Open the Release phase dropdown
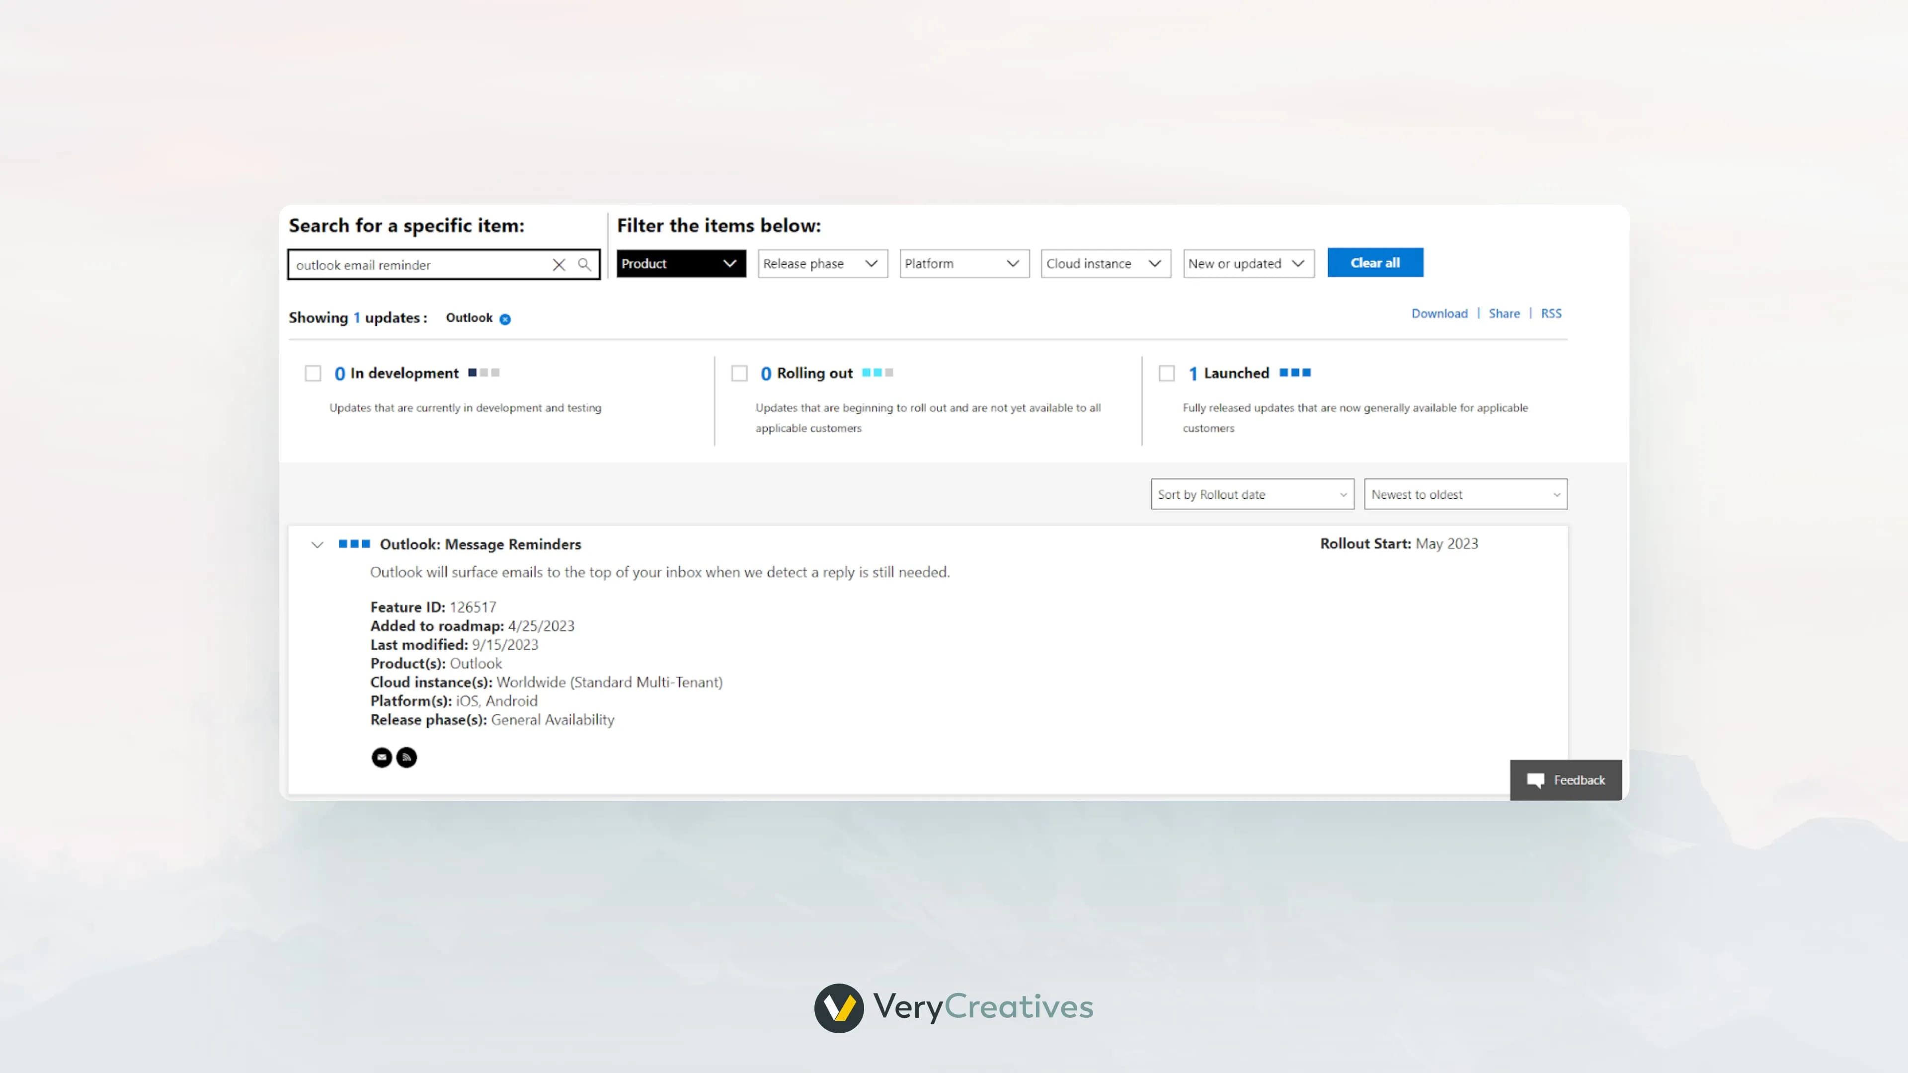This screenshot has width=1908, height=1073. (821, 264)
